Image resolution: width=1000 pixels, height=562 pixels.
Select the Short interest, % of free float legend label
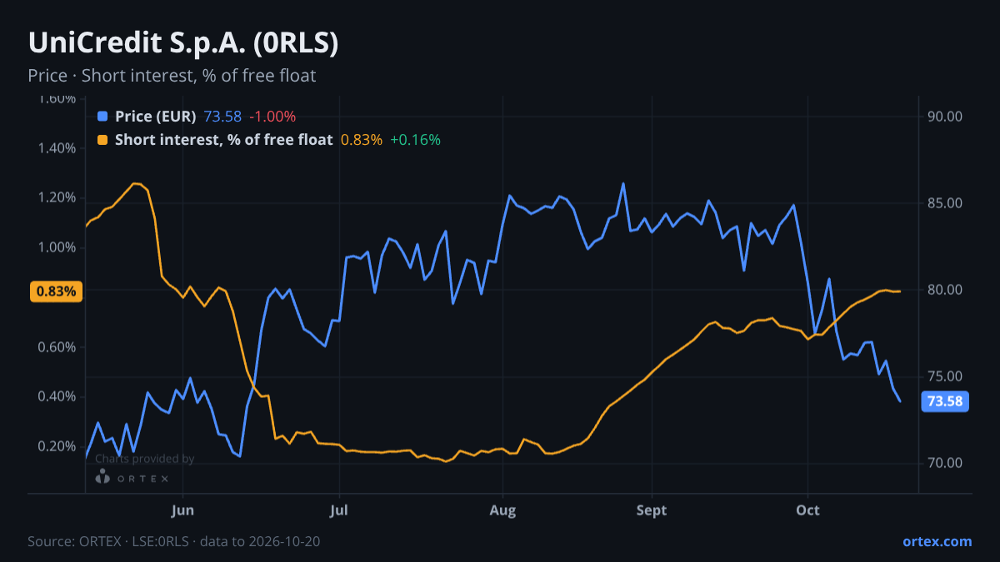coord(224,140)
